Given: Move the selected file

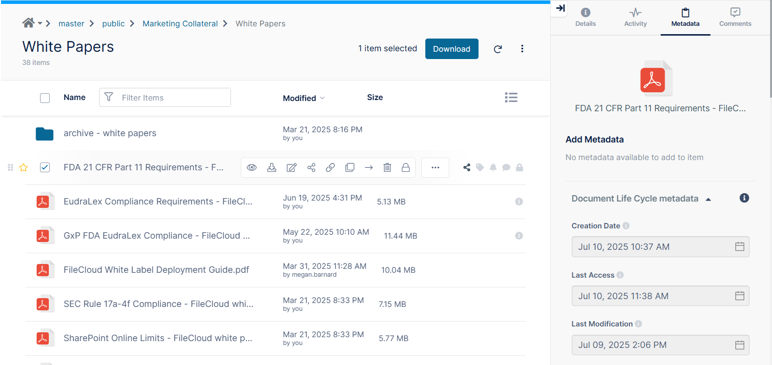Looking at the screenshot, I should tap(369, 167).
